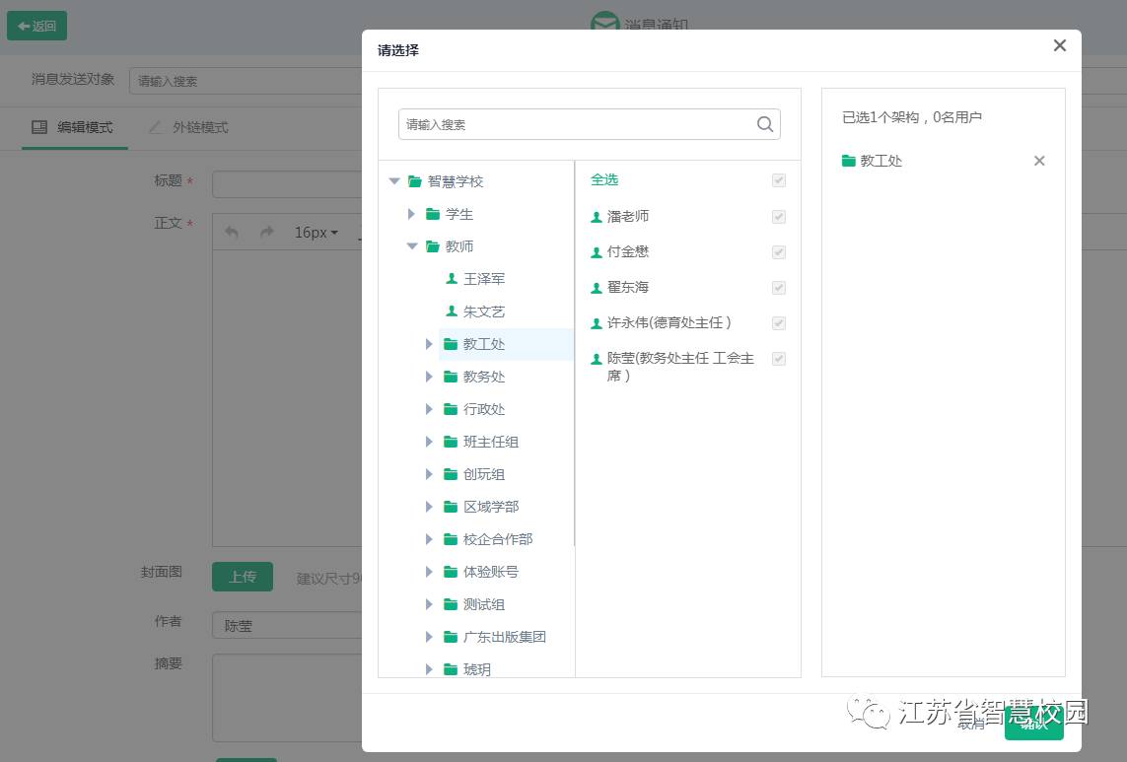Click the 体验账号 folder icon
The height and width of the screenshot is (762, 1127).
(451, 572)
